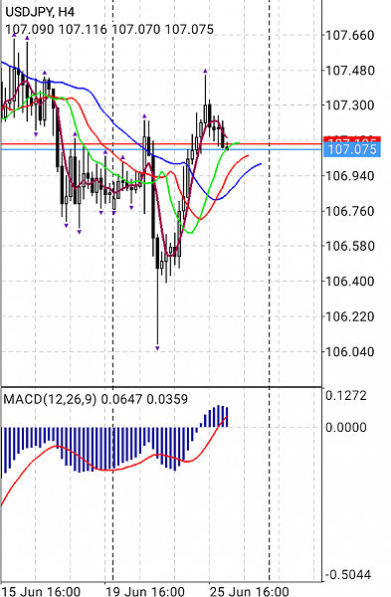This screenshot has height=597, width=391.
Task: Select the 15 Jun 16:00 time label
Action: point(41,591)
